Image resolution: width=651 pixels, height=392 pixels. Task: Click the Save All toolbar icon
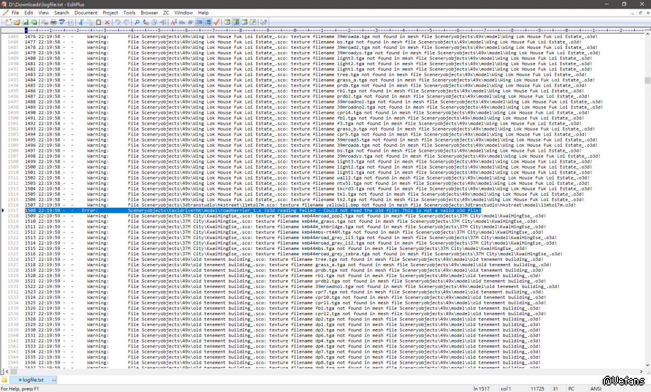point(34,22)
